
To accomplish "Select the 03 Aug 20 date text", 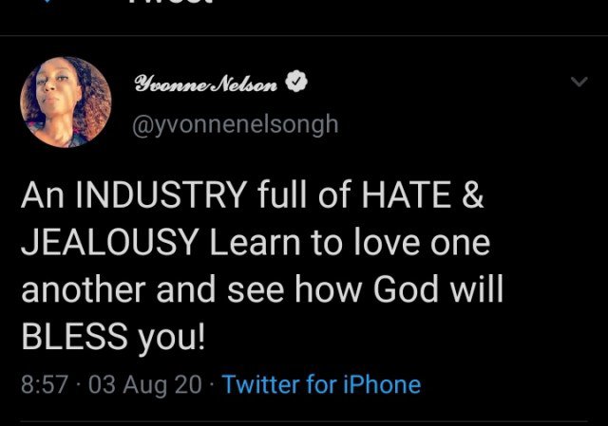I will coord(124,385).
